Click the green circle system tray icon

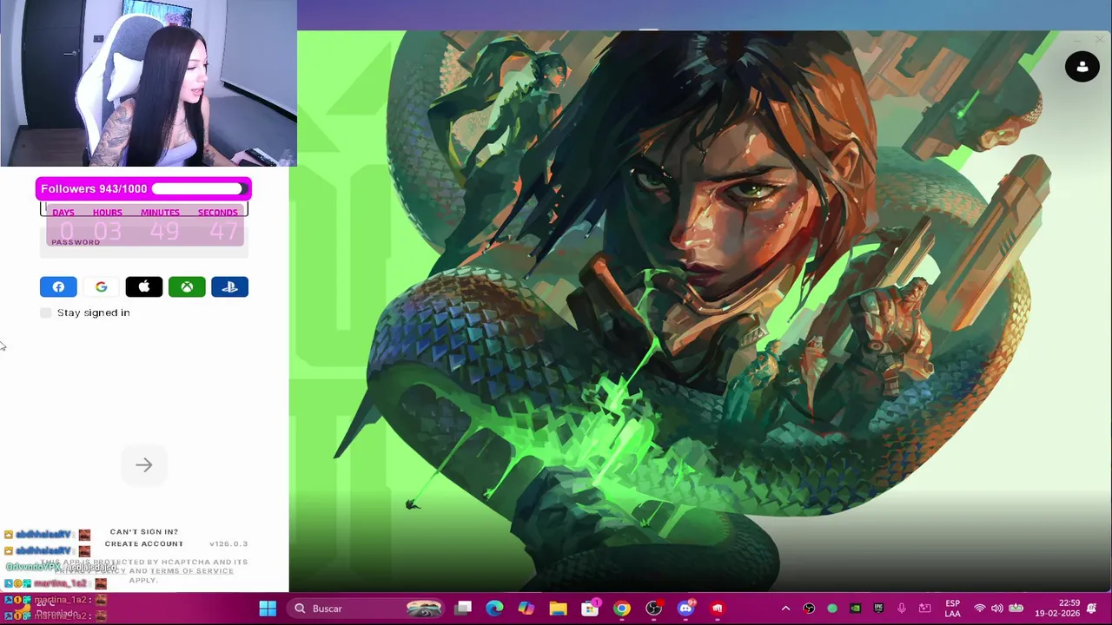point(832,609)
